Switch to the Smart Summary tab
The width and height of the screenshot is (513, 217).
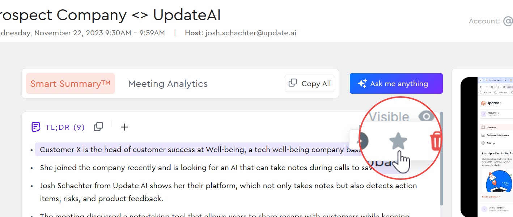(x=71, y=84)
